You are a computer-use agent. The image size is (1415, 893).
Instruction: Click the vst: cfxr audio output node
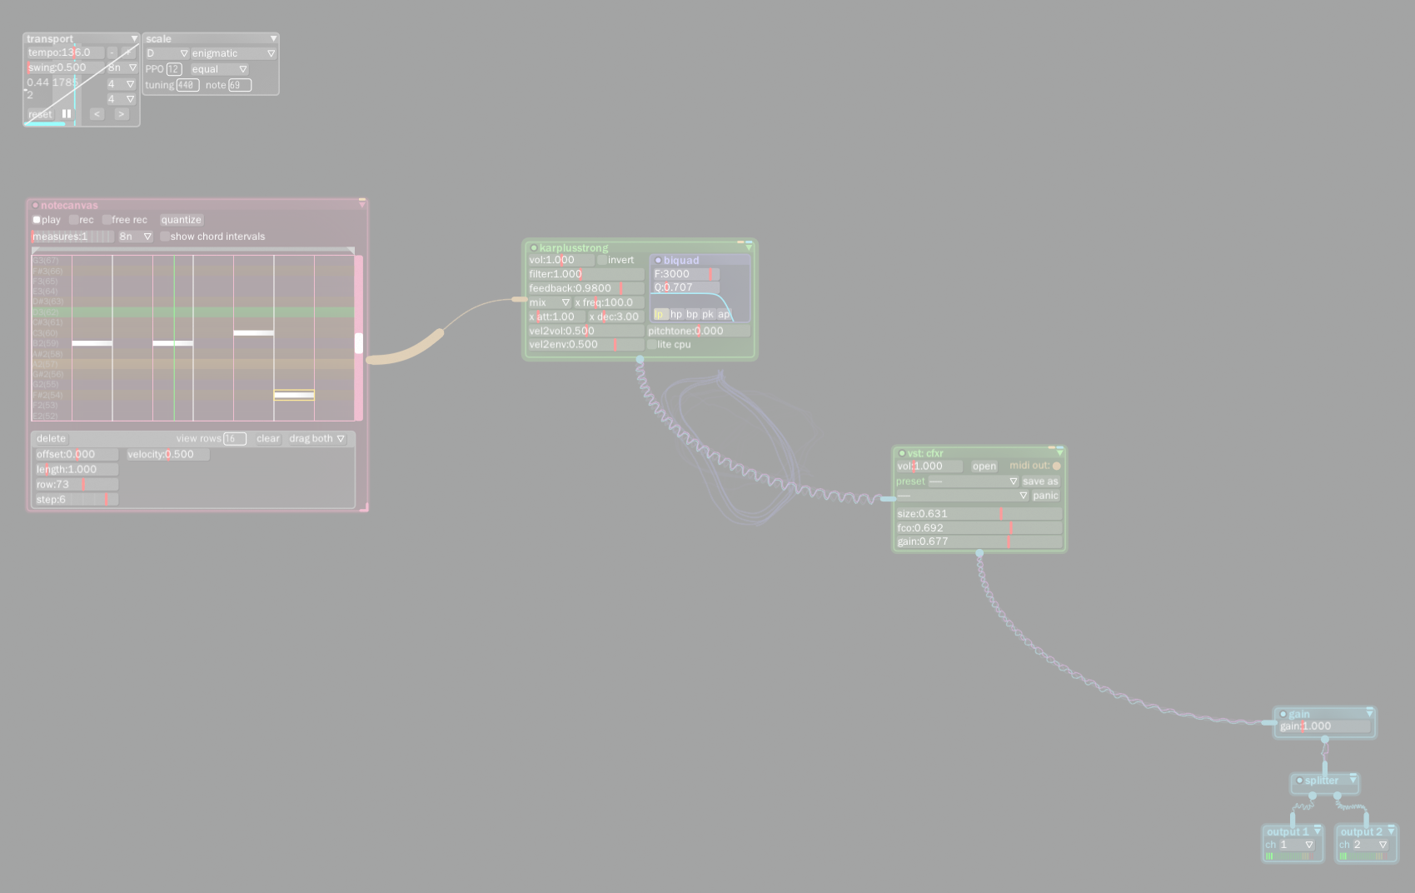click(979, 553)
